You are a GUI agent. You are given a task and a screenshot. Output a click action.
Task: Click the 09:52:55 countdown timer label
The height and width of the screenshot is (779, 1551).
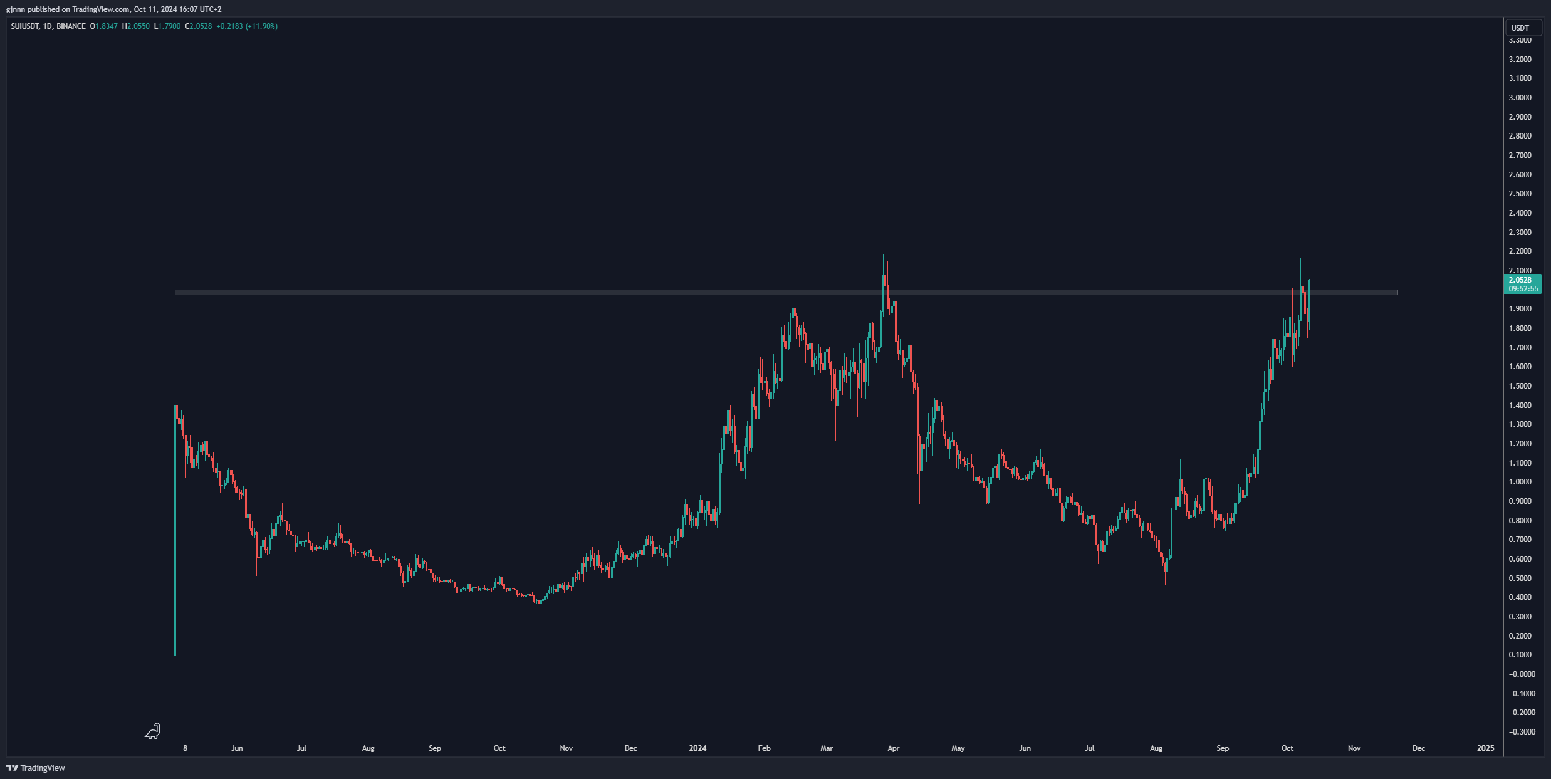click(x=1523, y=289)
